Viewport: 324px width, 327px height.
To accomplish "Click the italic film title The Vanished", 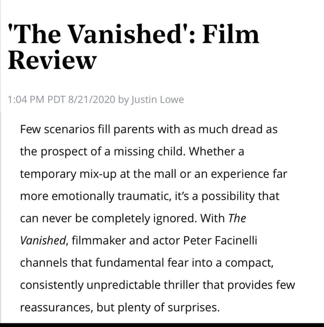I will click(x=133, y=229).
